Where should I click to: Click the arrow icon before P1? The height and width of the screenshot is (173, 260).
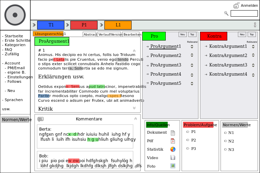[x=67, y=25]
